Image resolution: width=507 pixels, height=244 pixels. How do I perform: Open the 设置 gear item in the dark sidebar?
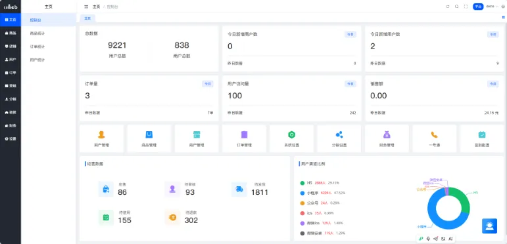pos(11,138)
